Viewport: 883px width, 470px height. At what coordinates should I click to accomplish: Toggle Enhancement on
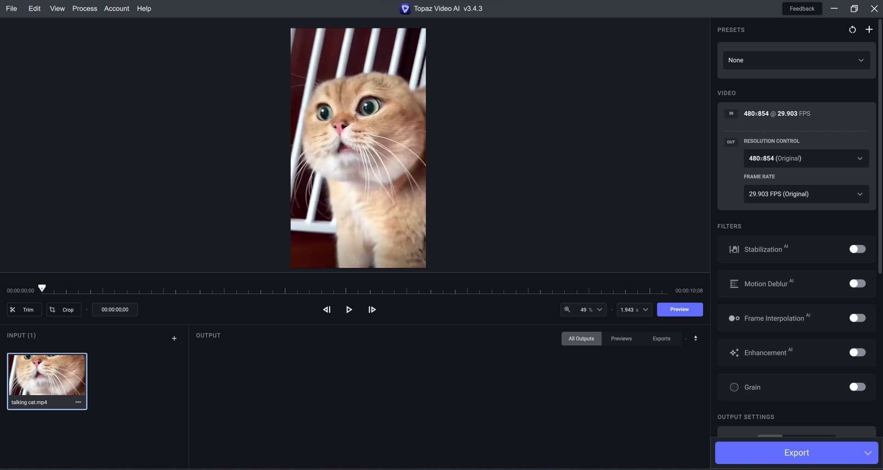857,352
